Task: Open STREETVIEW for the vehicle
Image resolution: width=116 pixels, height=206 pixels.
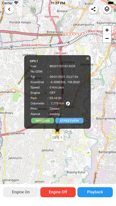Action: (x=69, y=120)
